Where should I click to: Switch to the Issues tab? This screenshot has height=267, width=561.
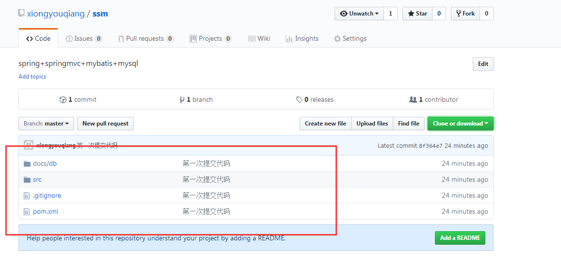84,39
